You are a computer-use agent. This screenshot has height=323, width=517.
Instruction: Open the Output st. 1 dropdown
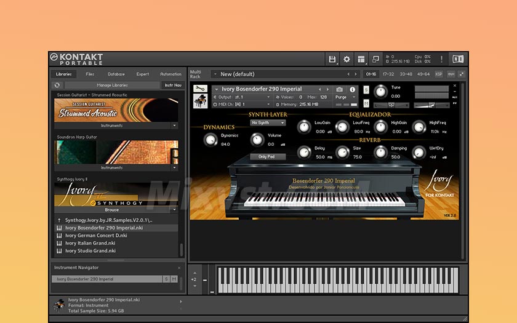pyautogui.click(x=243, y=97)
